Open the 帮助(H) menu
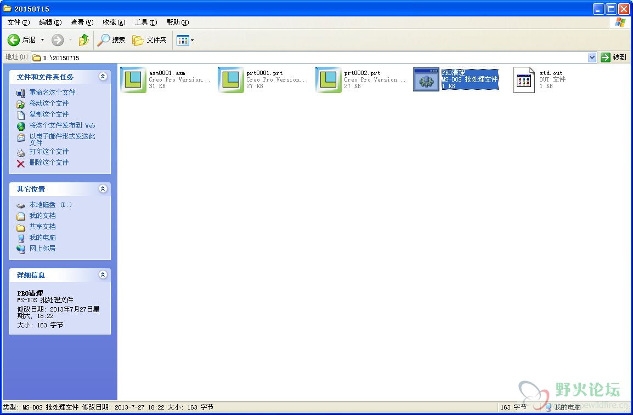 [x=178, y=22]
